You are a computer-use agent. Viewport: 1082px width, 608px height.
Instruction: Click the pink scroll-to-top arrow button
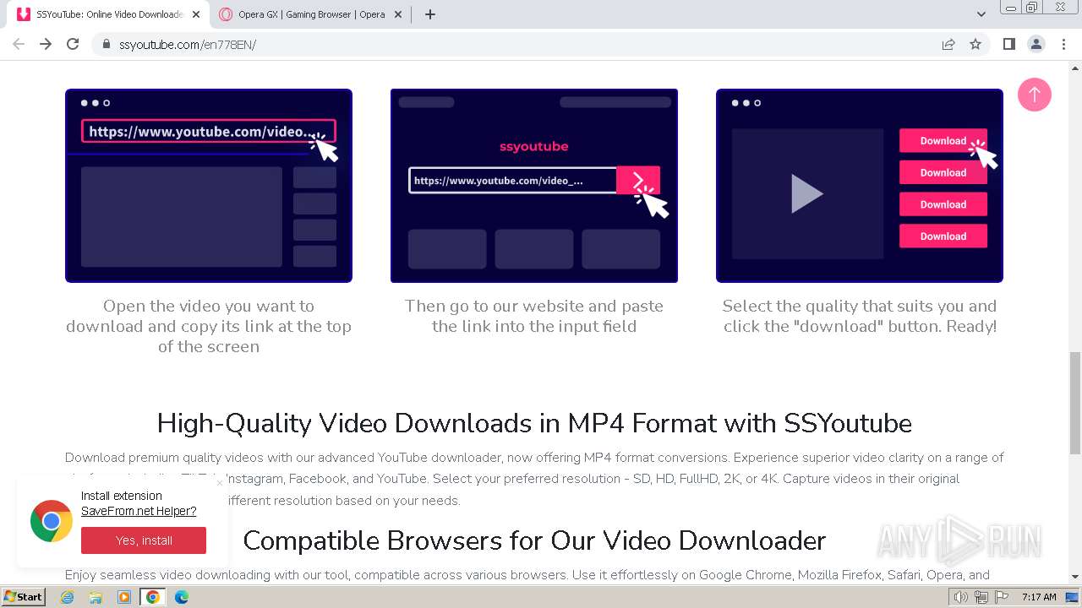[x=1035, y=95]
